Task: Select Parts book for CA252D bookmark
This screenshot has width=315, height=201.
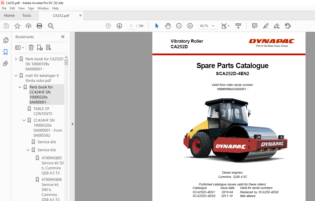Action: (44, 64)
